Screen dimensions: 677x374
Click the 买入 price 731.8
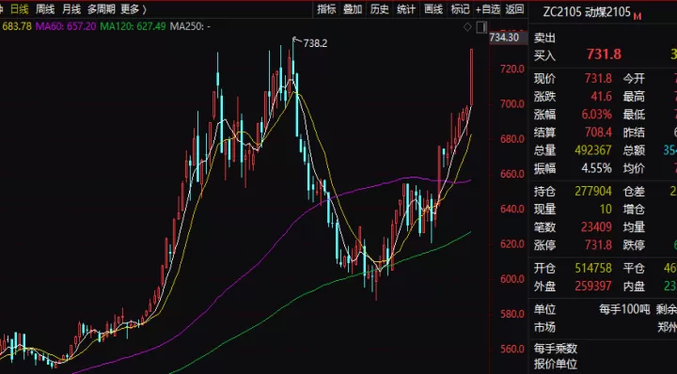click(x=604, y=55)
